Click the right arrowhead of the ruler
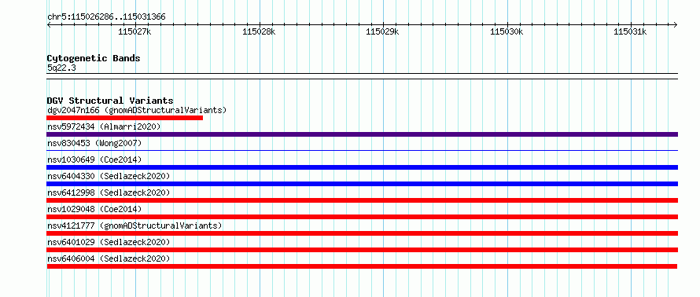The height and width of the screenshot is (297, 700). click(x=676, y=24)
